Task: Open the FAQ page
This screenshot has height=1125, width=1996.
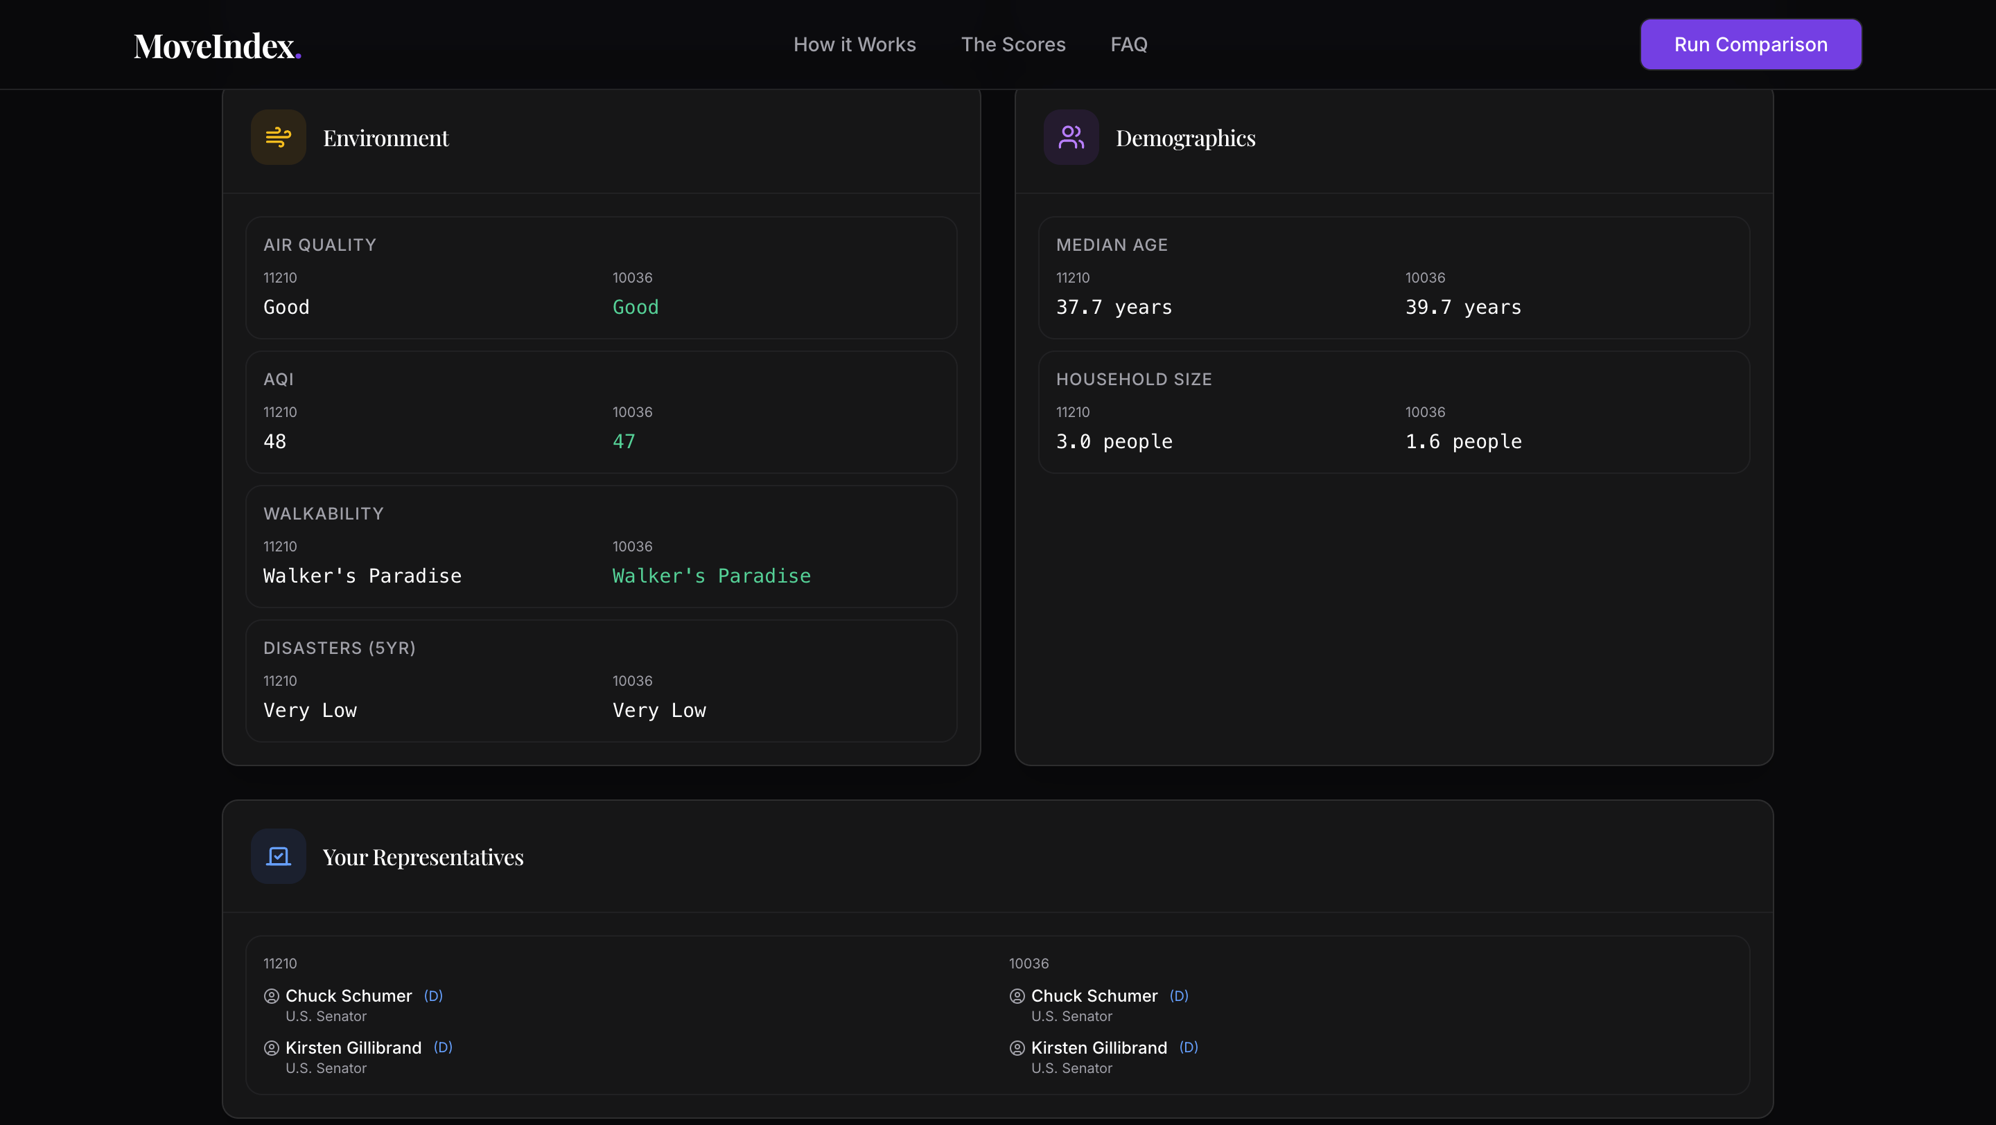Action: coord(1128,44)
